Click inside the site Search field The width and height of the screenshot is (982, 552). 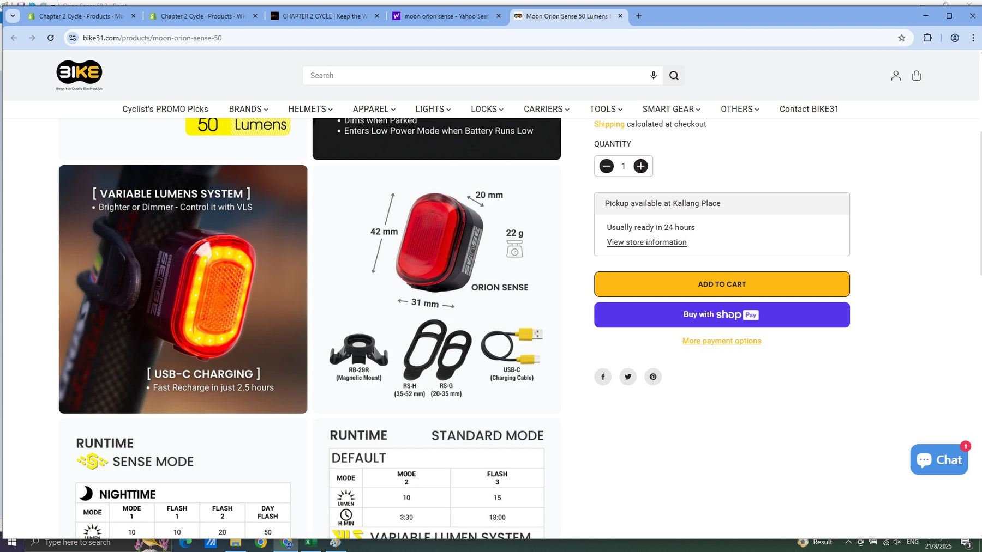[475, 76]
